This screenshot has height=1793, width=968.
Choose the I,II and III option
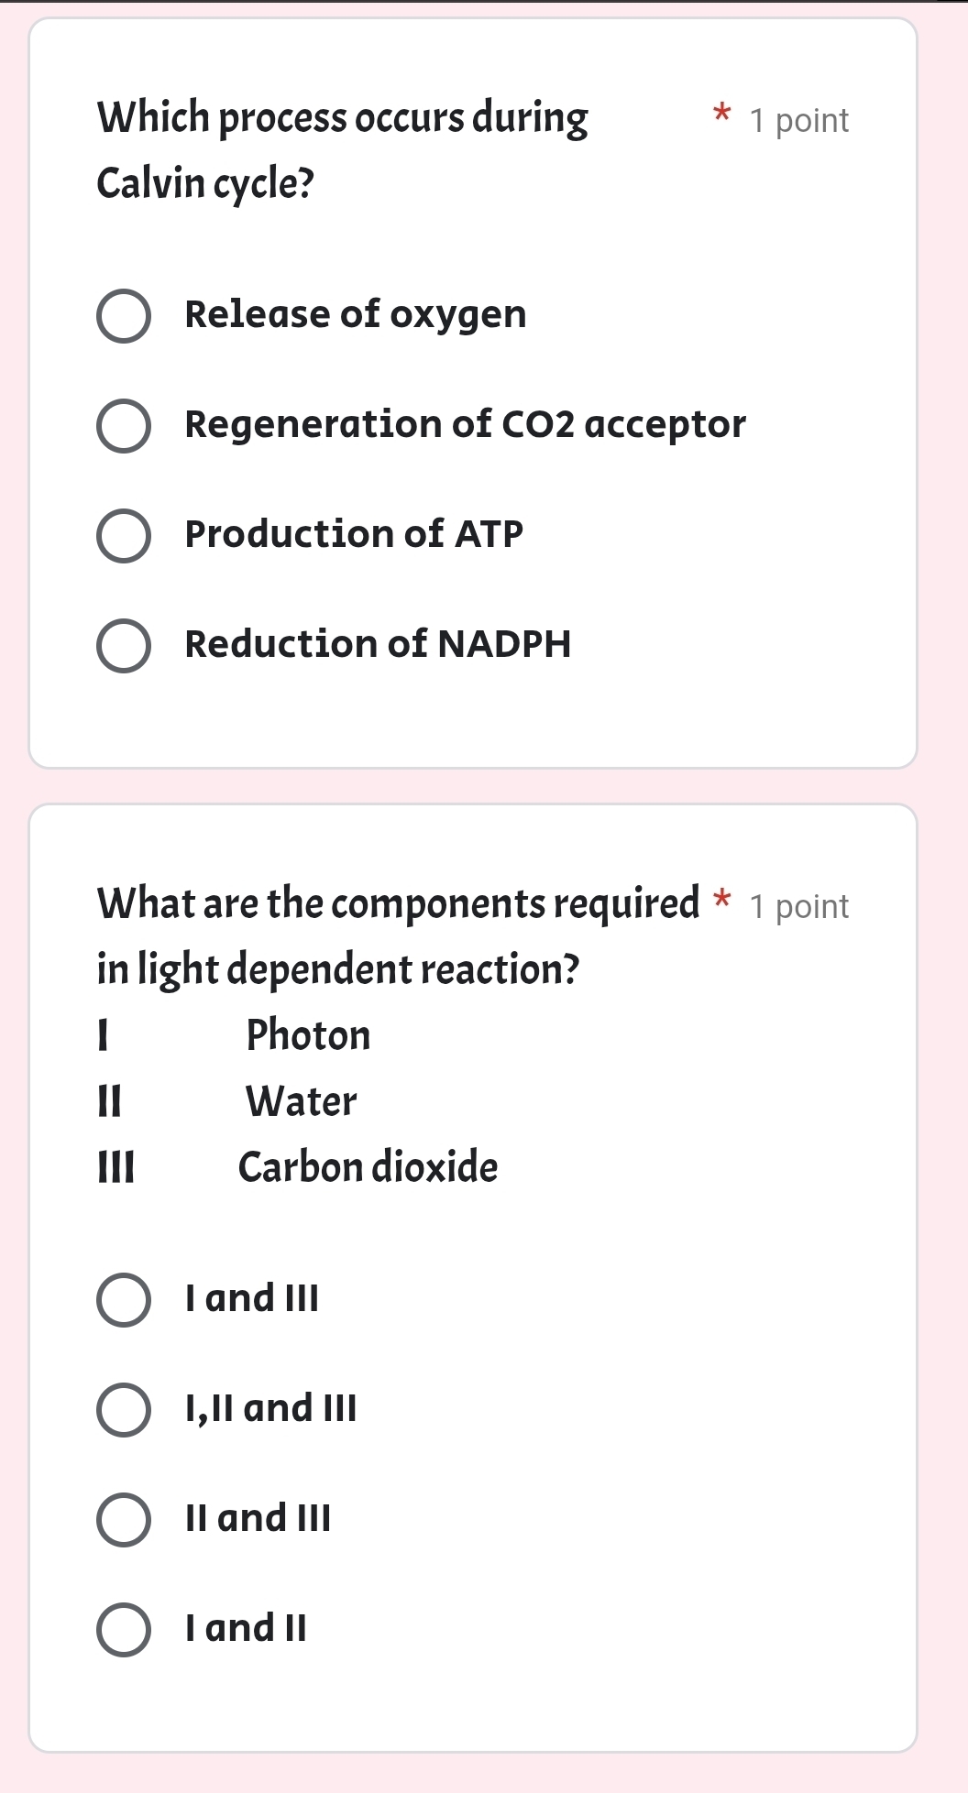coord(124,1408)
